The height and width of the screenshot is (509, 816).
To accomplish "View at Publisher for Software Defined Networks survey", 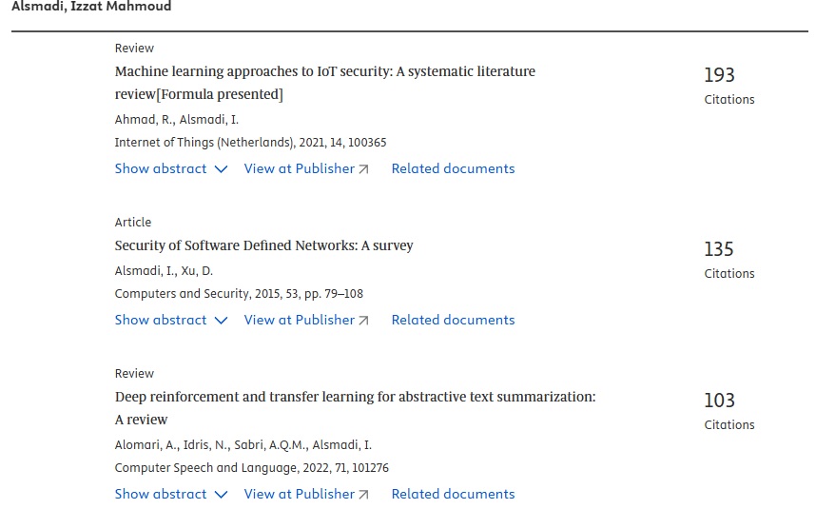I will [x=299, y=320].
